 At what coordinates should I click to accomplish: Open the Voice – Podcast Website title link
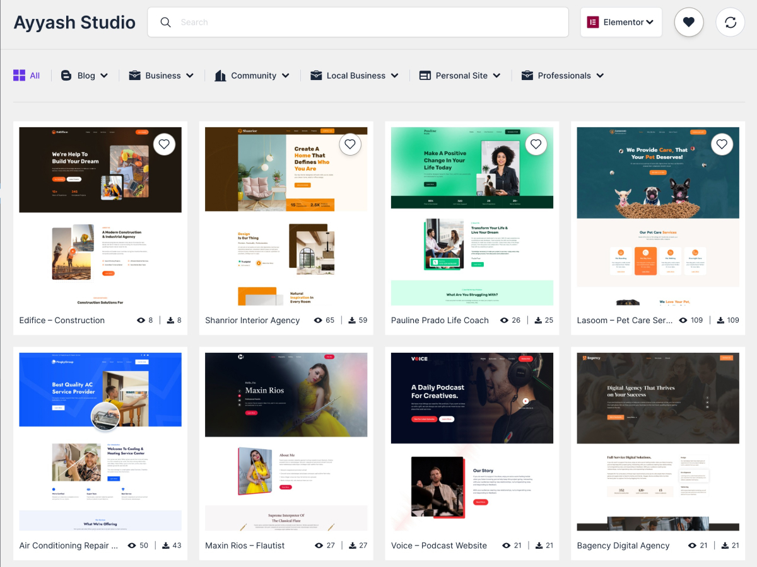(x=439, y=546)
